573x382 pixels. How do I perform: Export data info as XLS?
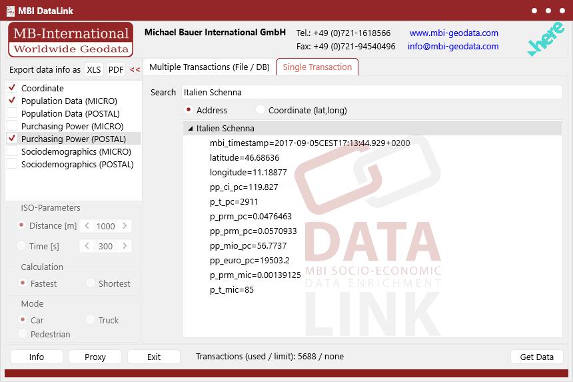pos(94,70)
